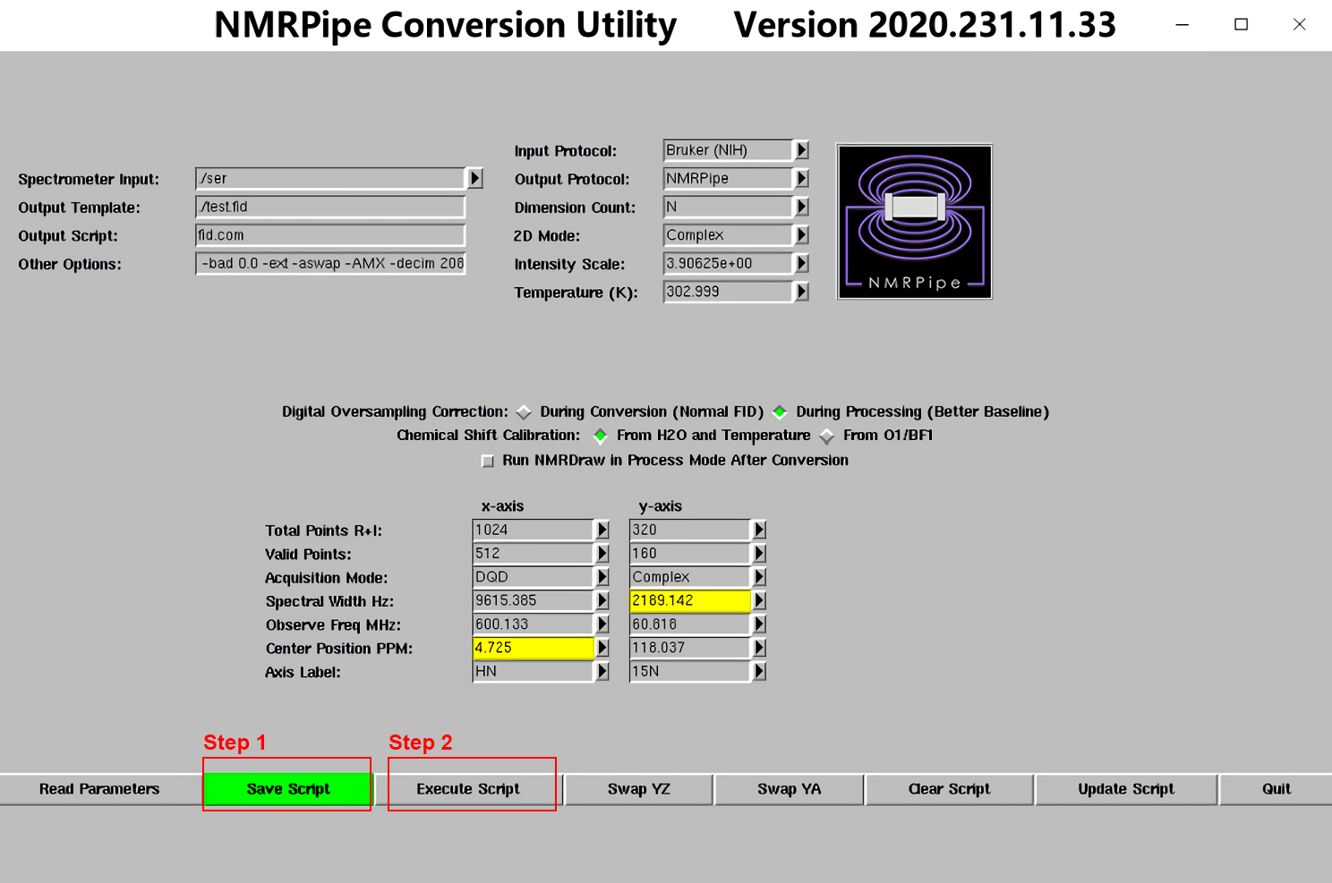Open y-axis Center Position arrow menu
The image size is (1332, 883).
(759, 648)
